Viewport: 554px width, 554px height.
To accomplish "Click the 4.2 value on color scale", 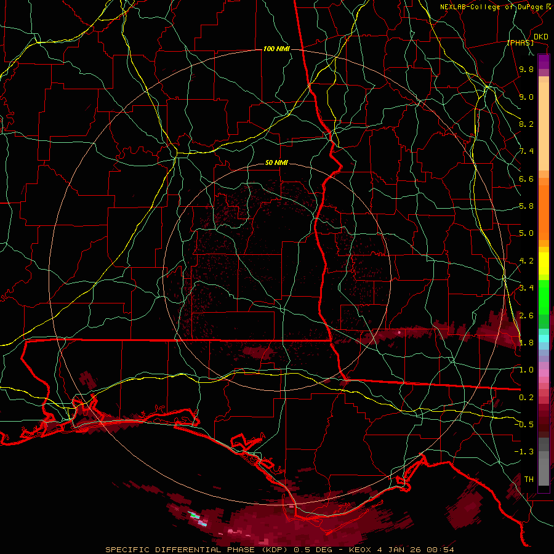I will click(526, 261).
